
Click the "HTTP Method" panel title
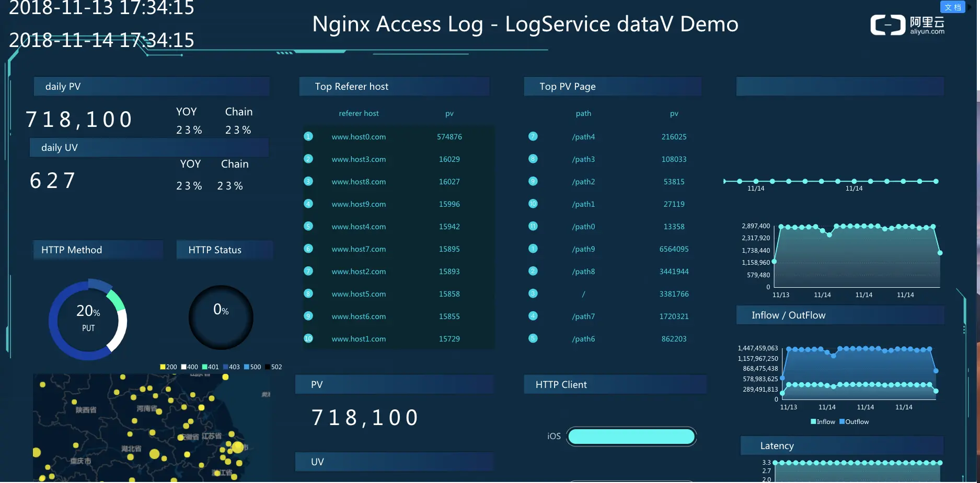[72, 250]
